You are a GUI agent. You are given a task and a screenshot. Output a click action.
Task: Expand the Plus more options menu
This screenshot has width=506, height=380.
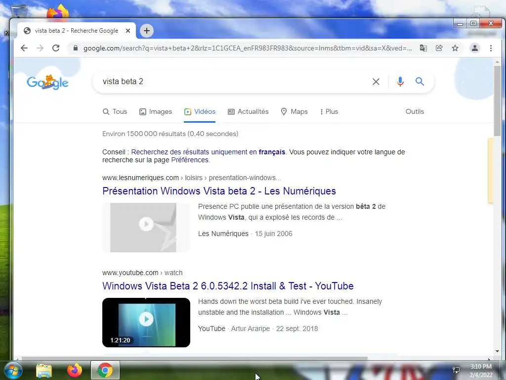click(329, 111)
